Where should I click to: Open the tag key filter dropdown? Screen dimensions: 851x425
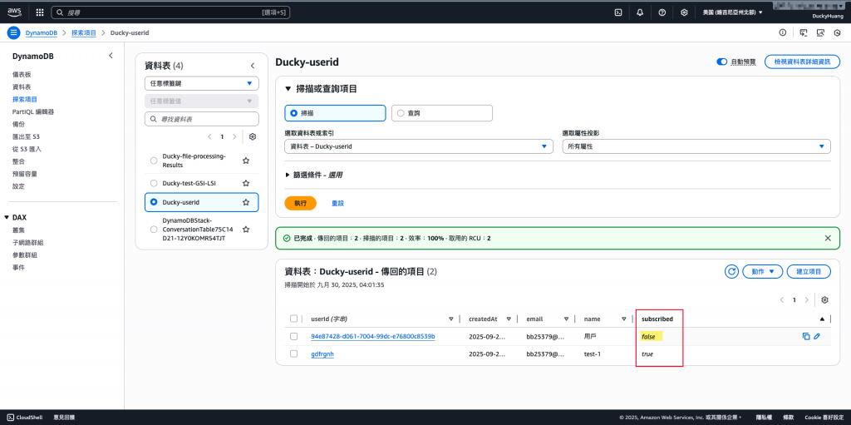coord(202,84)
